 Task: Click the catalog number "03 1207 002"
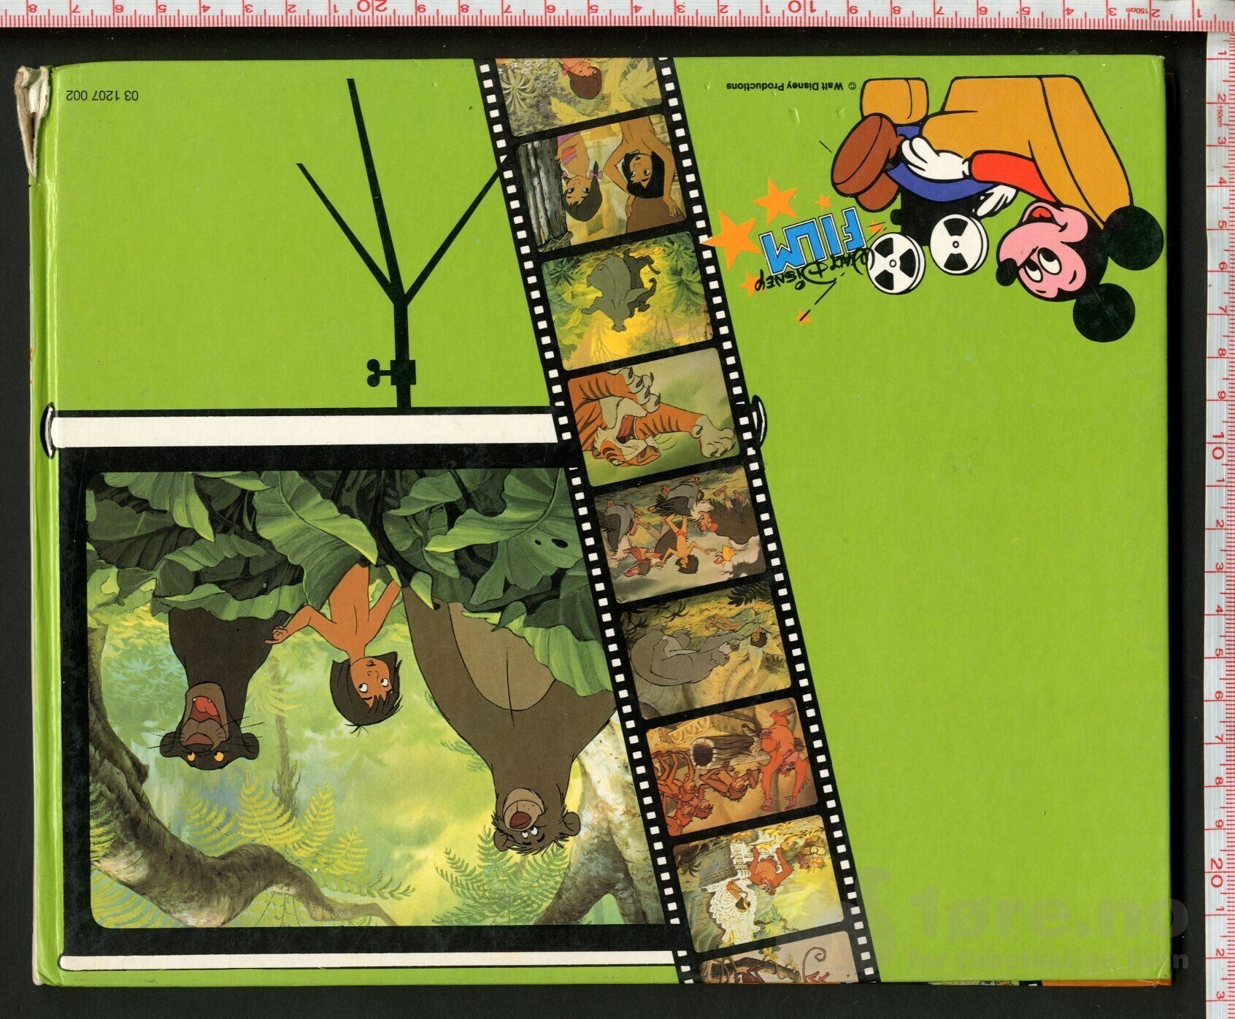coord(101,96)
